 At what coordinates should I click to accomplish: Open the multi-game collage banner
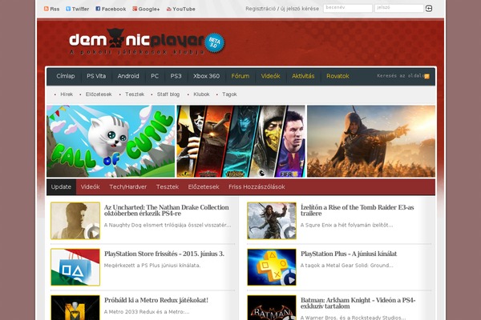pyautogui.click(x=240, y=141)
